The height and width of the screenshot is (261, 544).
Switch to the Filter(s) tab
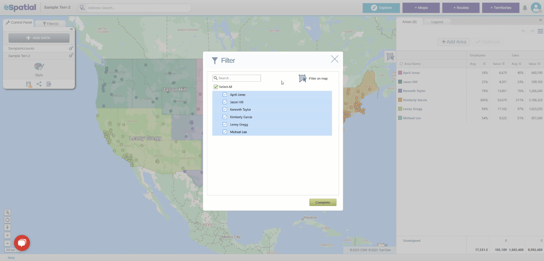pos(50,24)
